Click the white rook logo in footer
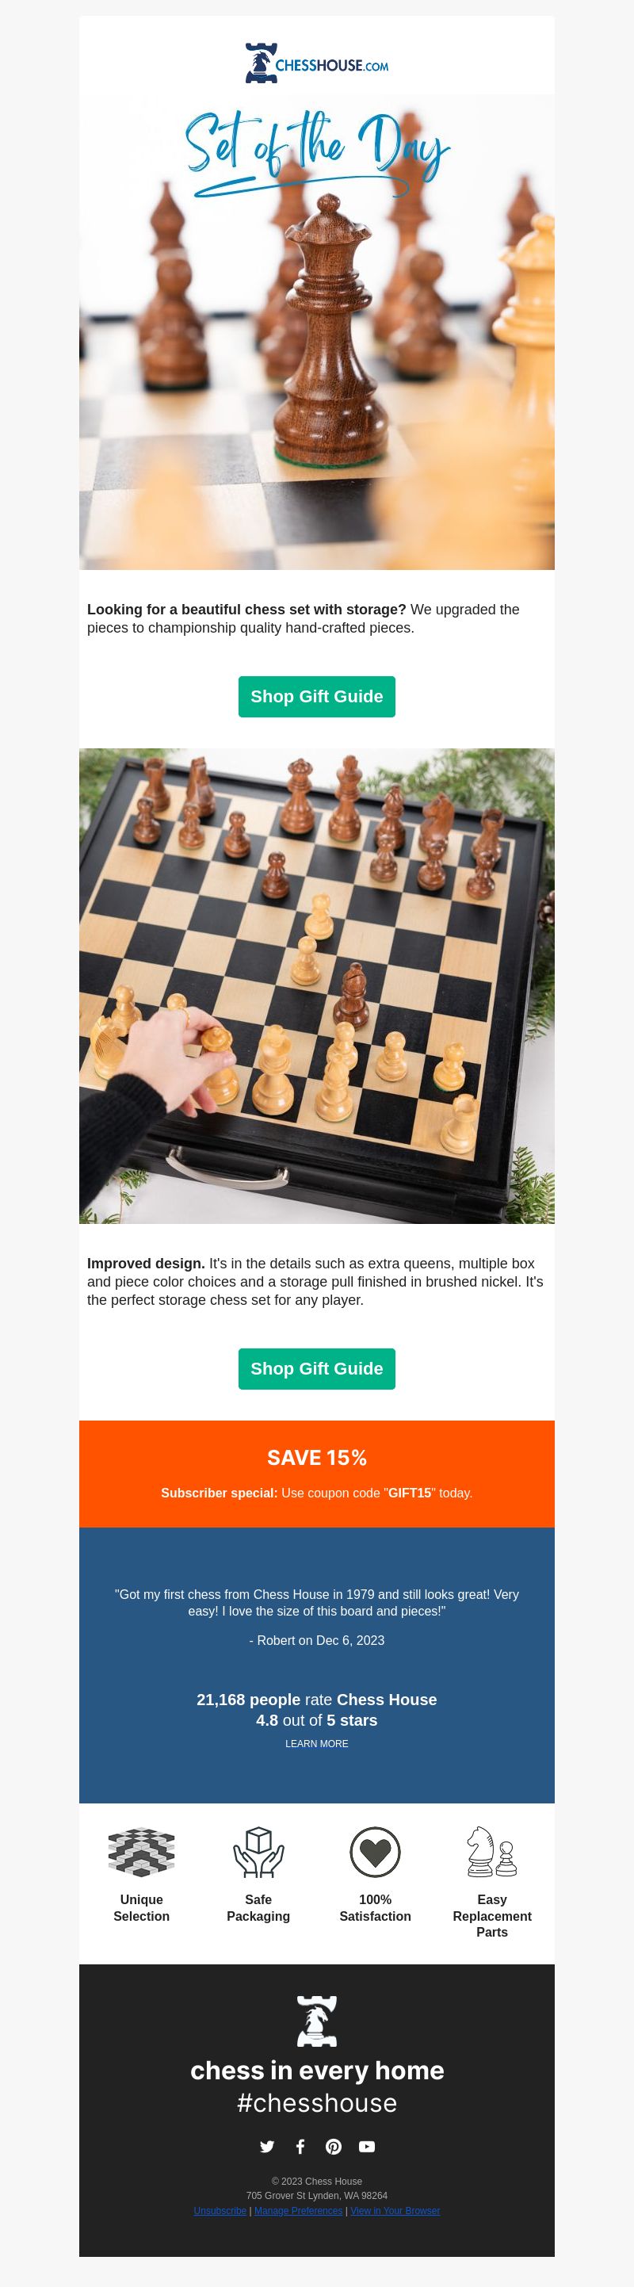 tap(317, 2020)
